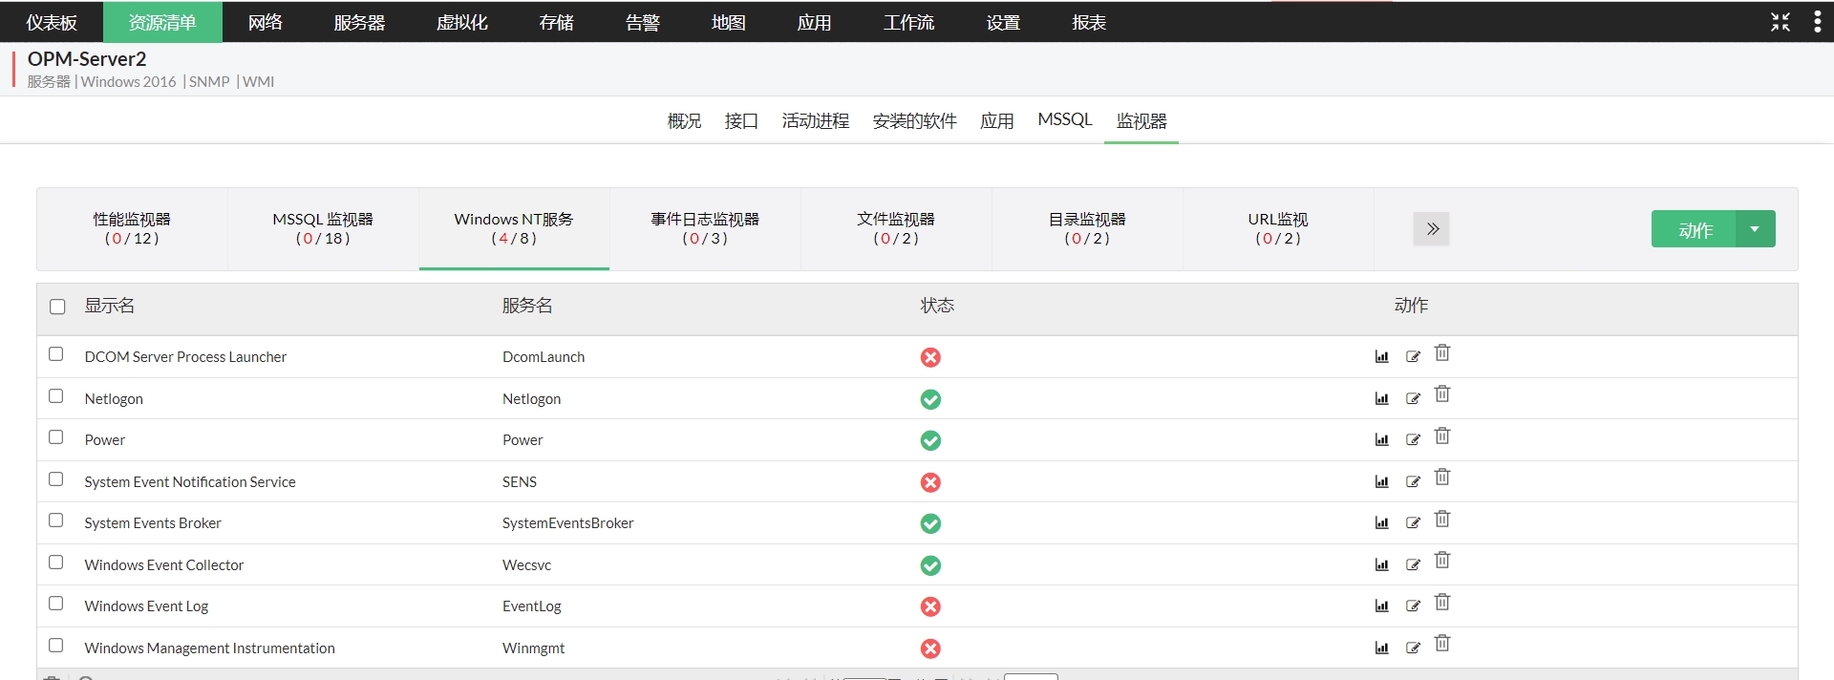
Task: Open the 告警 menu
Action: tap(643, 22)
